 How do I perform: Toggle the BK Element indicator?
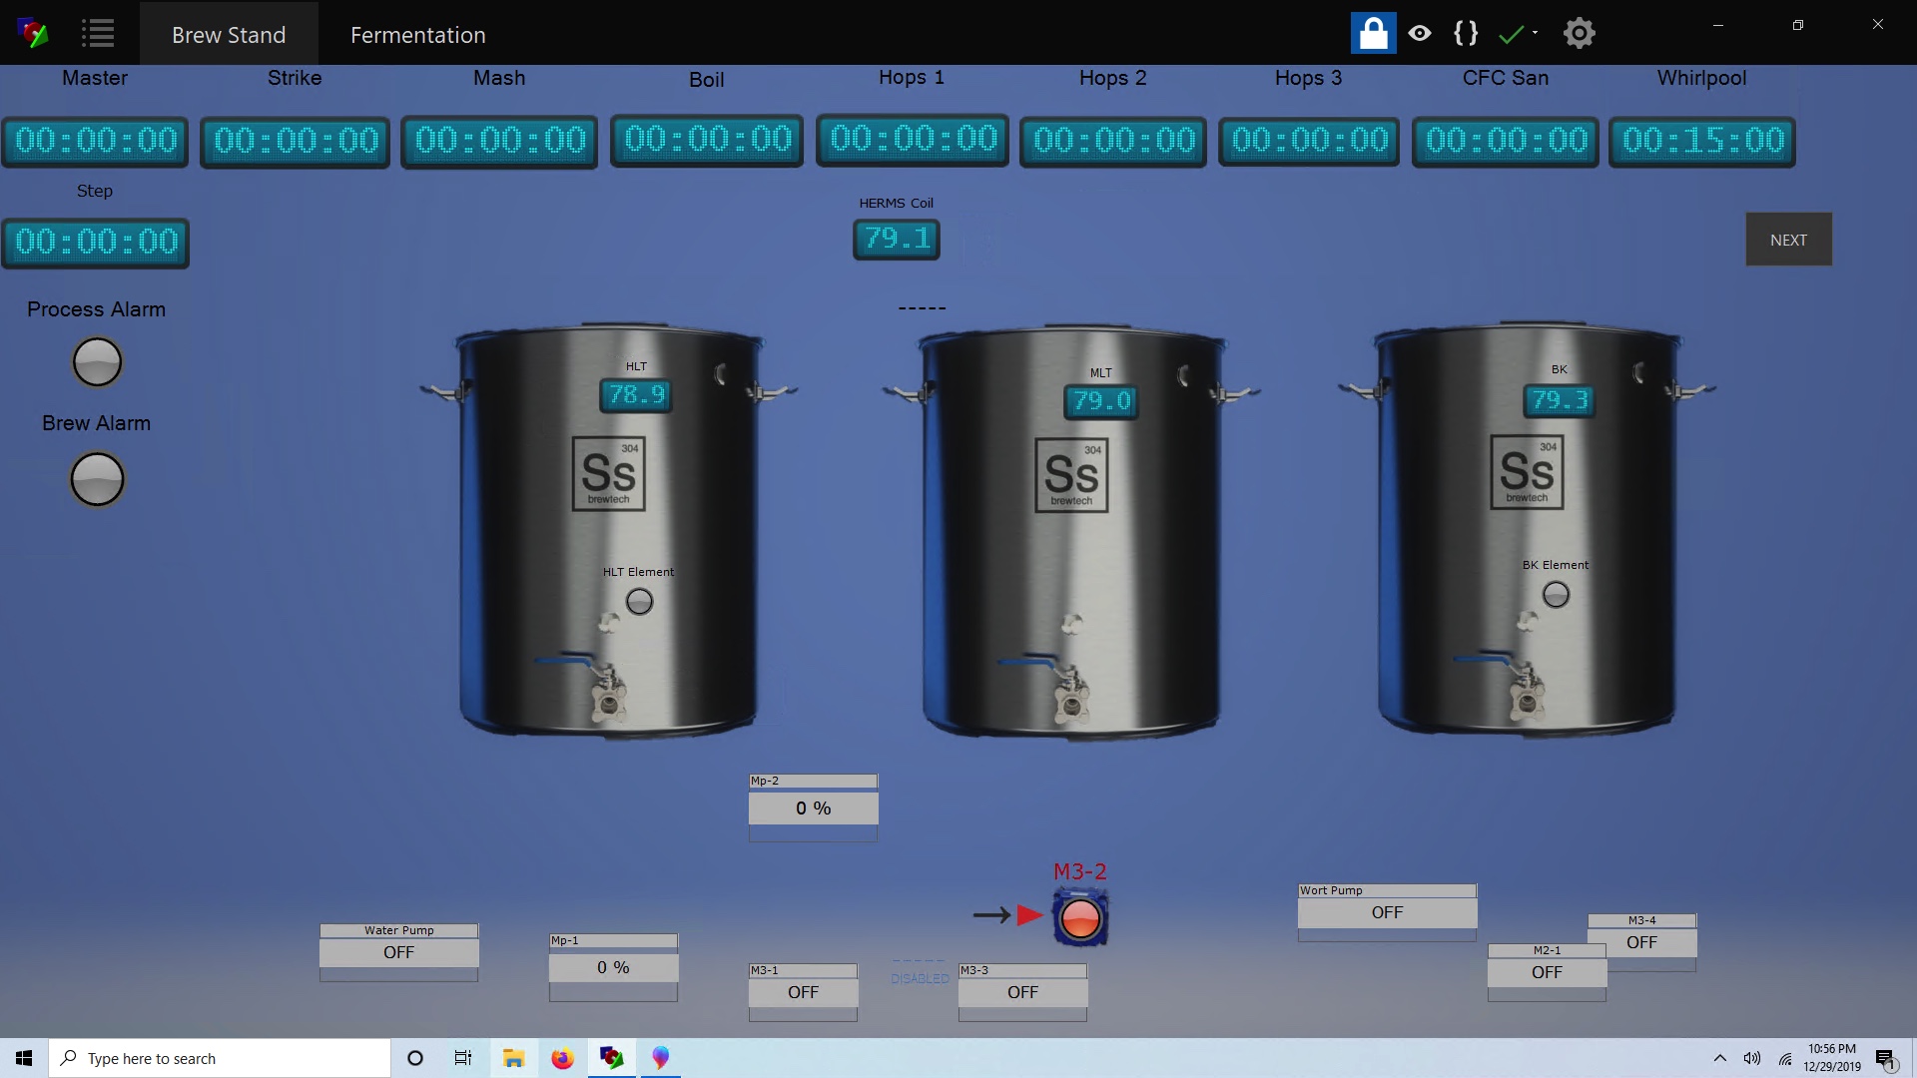tap(1556, 595)
